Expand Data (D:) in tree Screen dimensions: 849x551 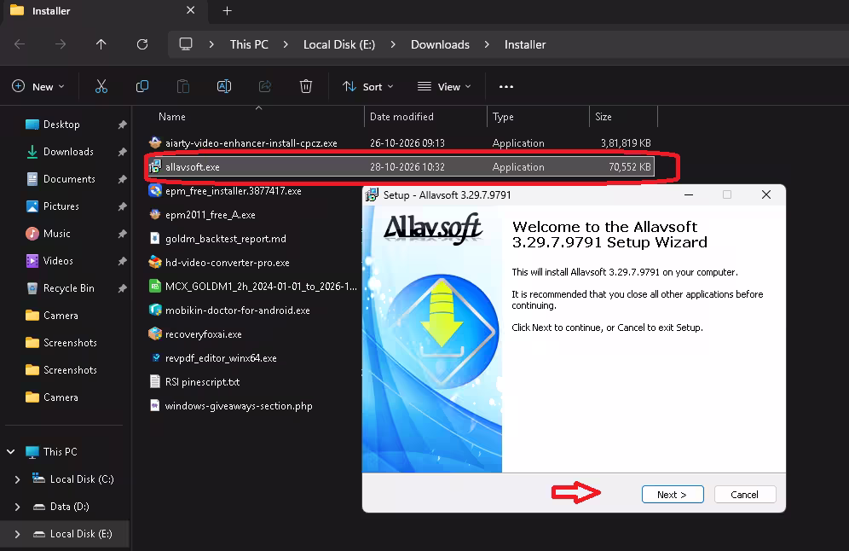pos(17,507)
